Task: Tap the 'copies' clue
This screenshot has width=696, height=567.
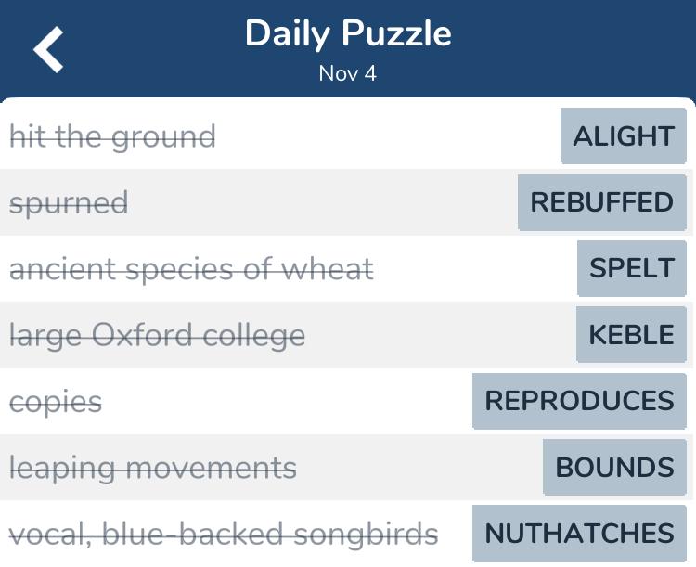Action: click(56, 403)
